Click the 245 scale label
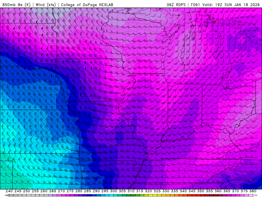Screen dimensions: 262x197 [18, 191]
